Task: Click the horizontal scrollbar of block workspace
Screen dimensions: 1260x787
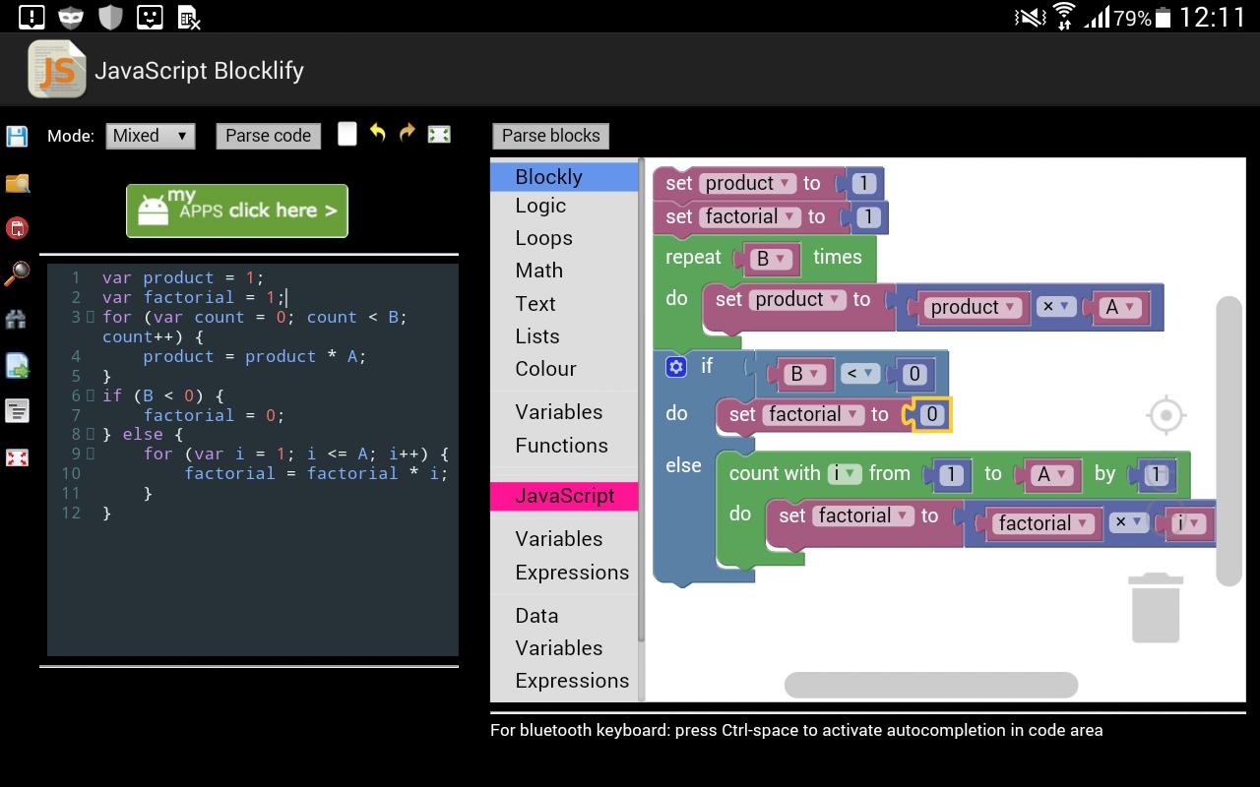Action: 931,684
